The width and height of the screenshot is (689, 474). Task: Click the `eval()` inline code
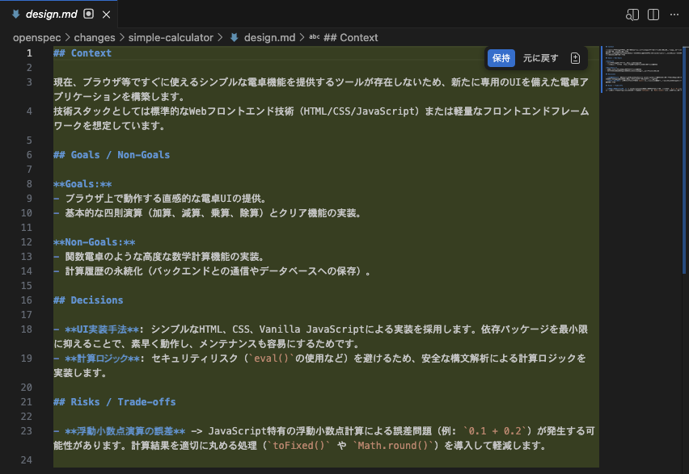271,359
